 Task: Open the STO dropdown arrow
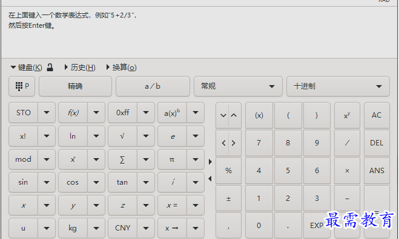click(x=47, y=113)
